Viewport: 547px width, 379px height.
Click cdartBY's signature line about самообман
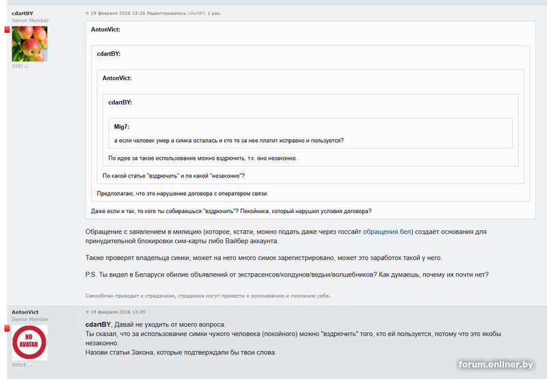(x=207, y=296)
